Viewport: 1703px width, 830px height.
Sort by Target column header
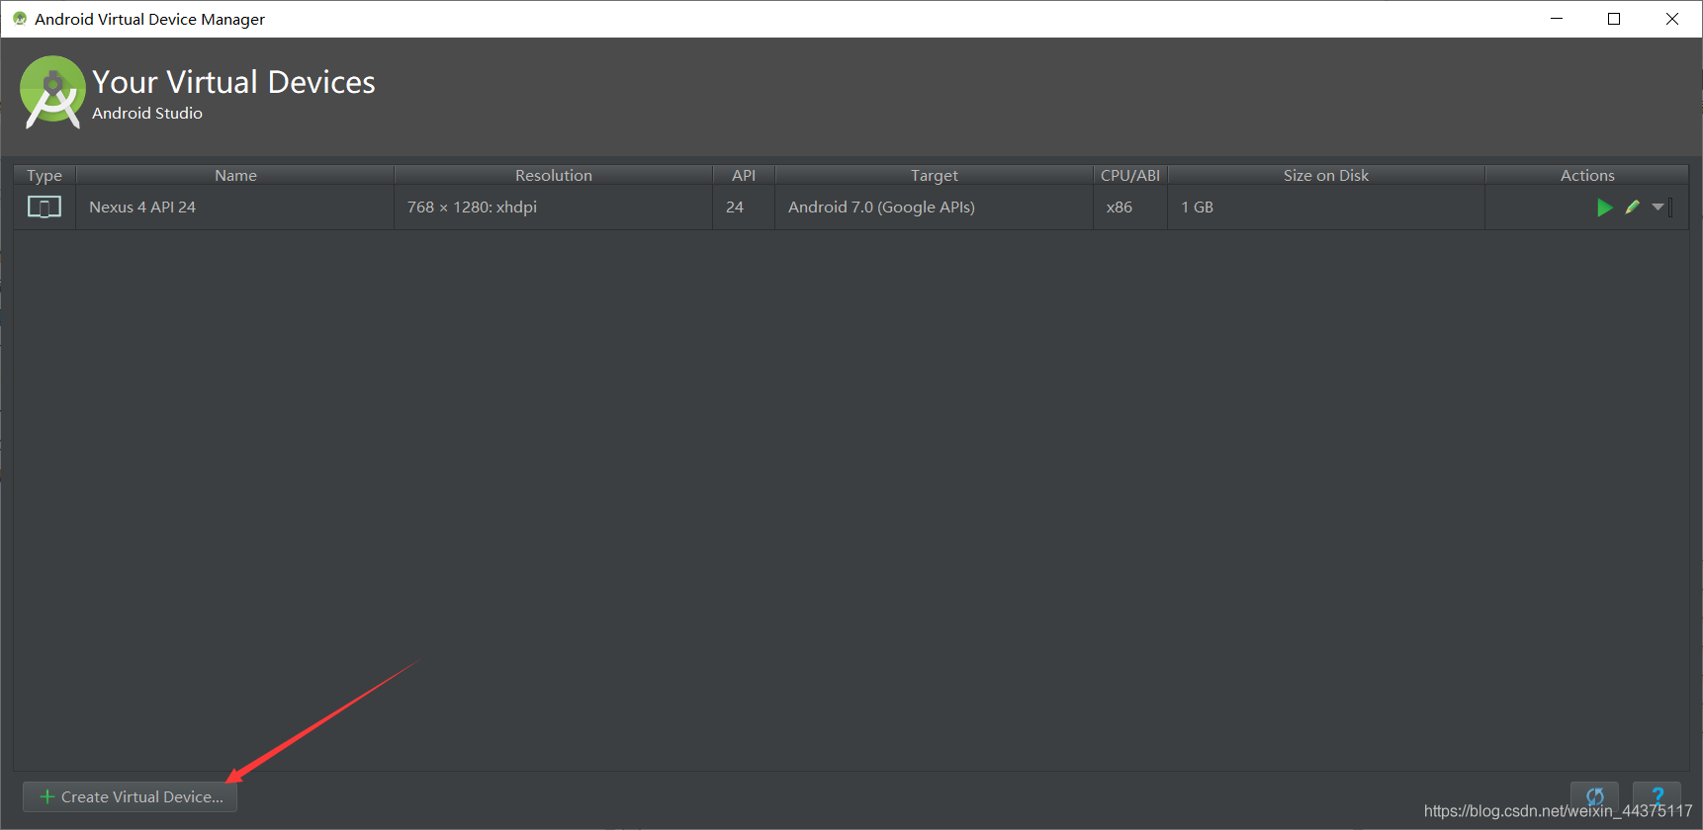935,175
